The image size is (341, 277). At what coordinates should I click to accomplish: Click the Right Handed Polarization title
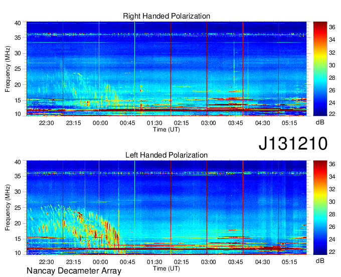166,16
